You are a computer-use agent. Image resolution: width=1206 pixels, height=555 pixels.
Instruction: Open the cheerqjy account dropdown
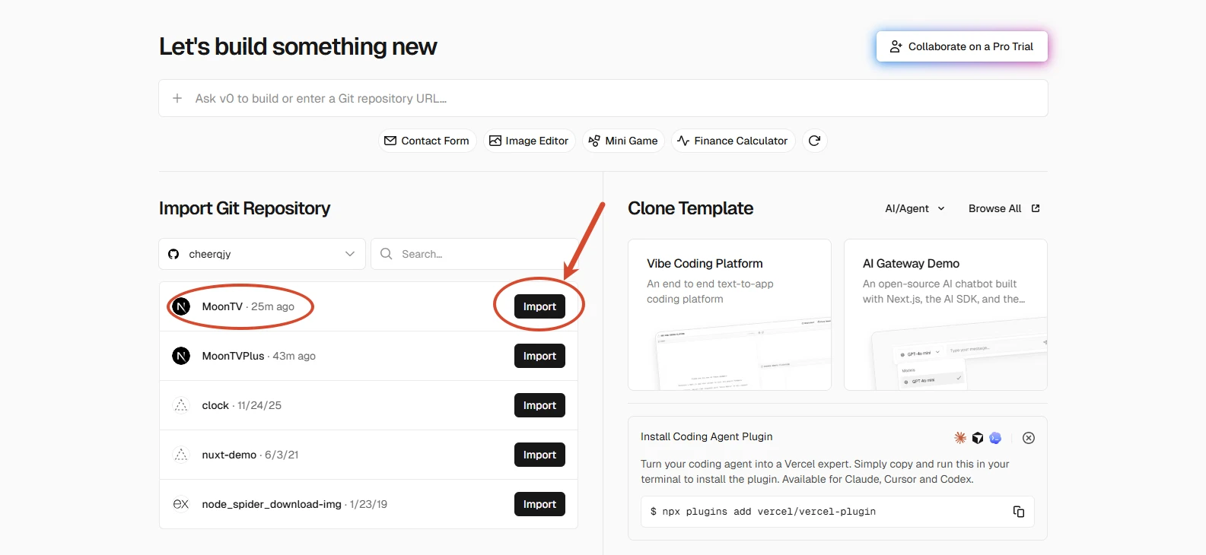(x=263, y=254)
